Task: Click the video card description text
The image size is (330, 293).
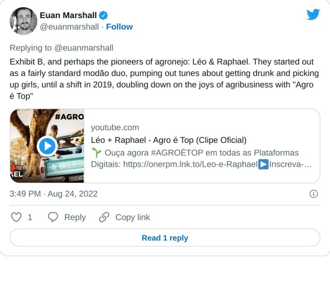Action: [201, 158]
